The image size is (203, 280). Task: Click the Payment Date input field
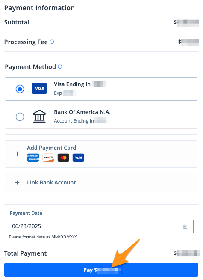tap(101, 226)
